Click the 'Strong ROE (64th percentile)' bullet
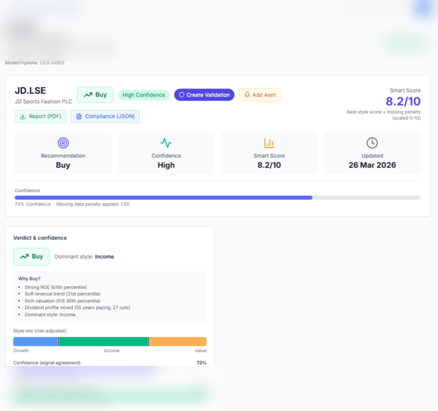Screen dimensions: 438x411 (56, 287)
